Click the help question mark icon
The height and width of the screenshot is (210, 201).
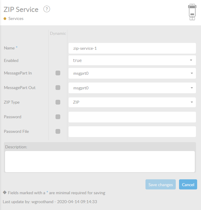47,9
